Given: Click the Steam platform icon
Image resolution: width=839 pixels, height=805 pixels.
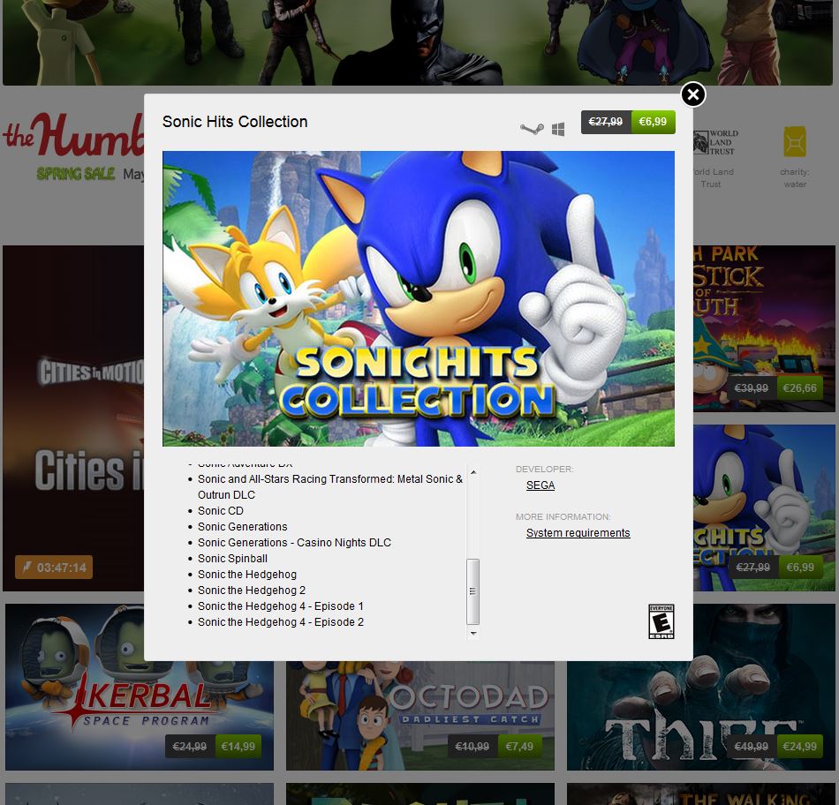Looking at the screenshot, I should (532, 129).
